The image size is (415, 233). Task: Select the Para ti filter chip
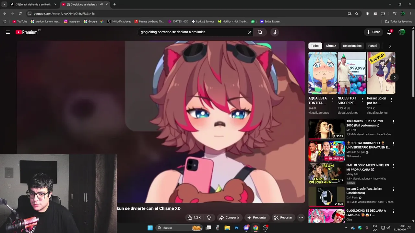click(373, 46)
